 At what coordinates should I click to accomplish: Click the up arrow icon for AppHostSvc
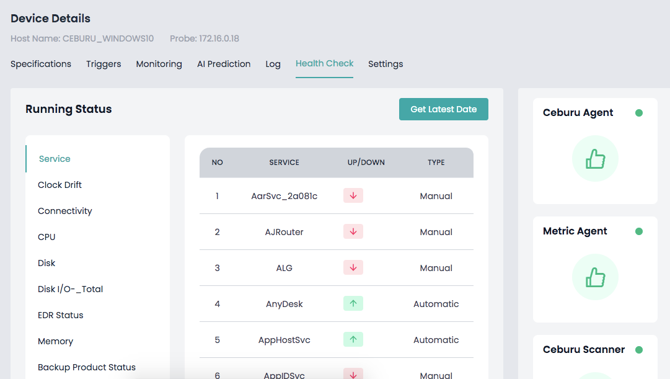pos(353,339)
